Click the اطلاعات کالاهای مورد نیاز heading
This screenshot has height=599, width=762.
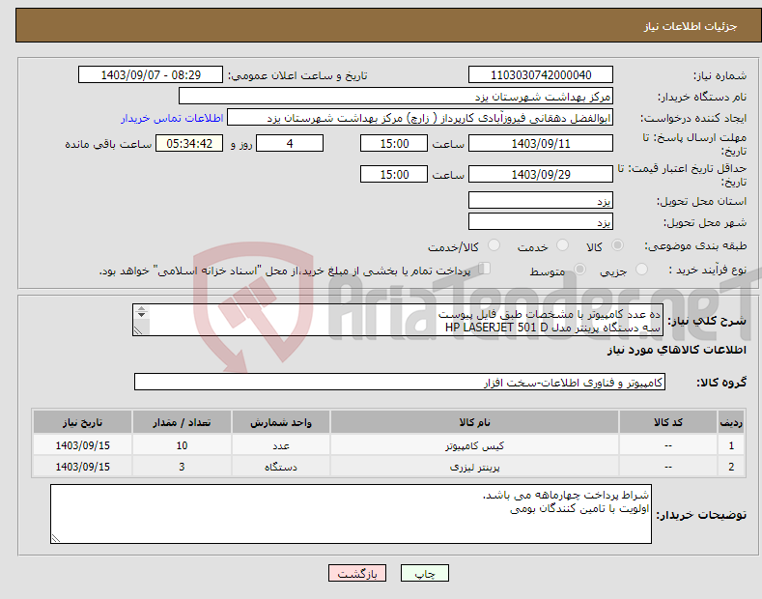(676, 350)
